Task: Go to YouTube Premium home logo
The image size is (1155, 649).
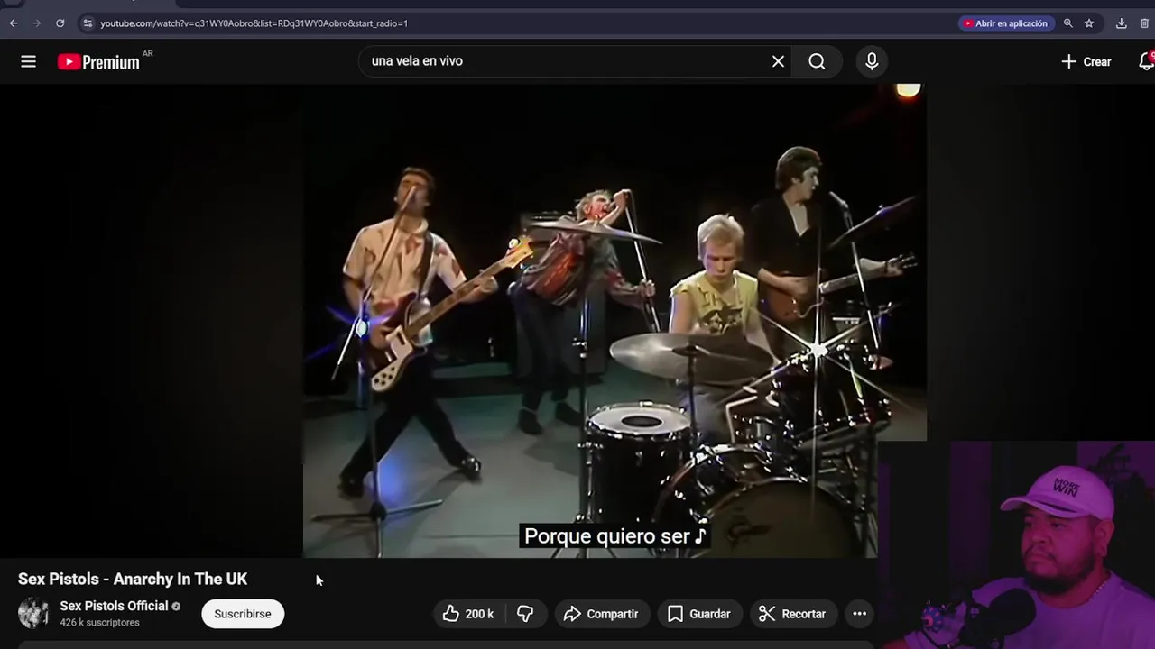Action: pos(99,61)
